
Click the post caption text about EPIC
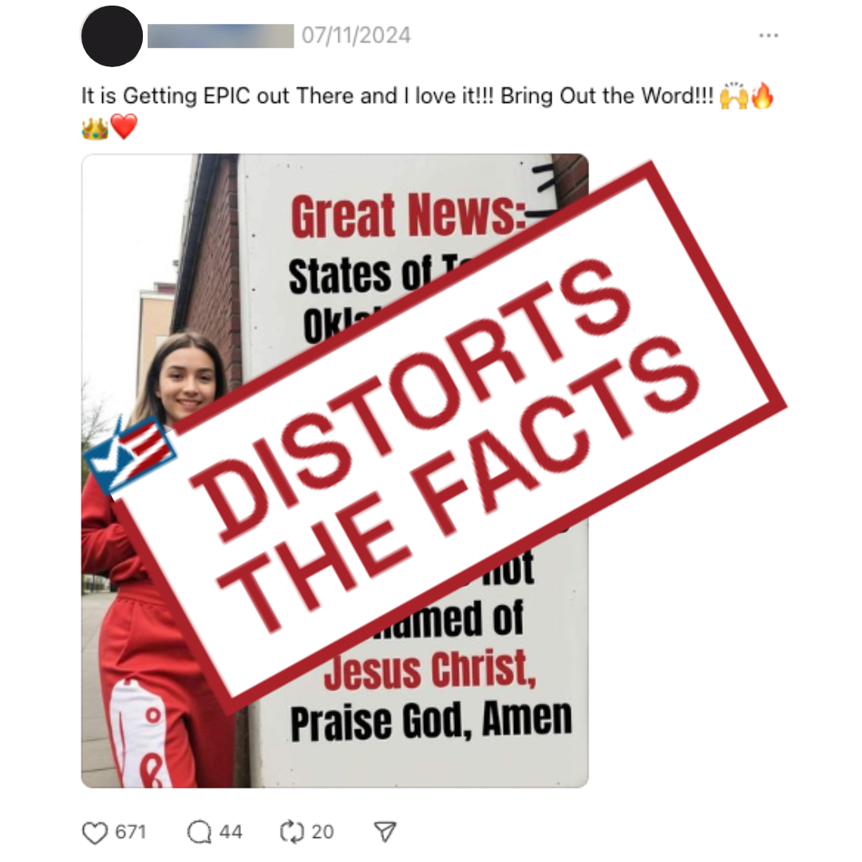coord(397,97)
